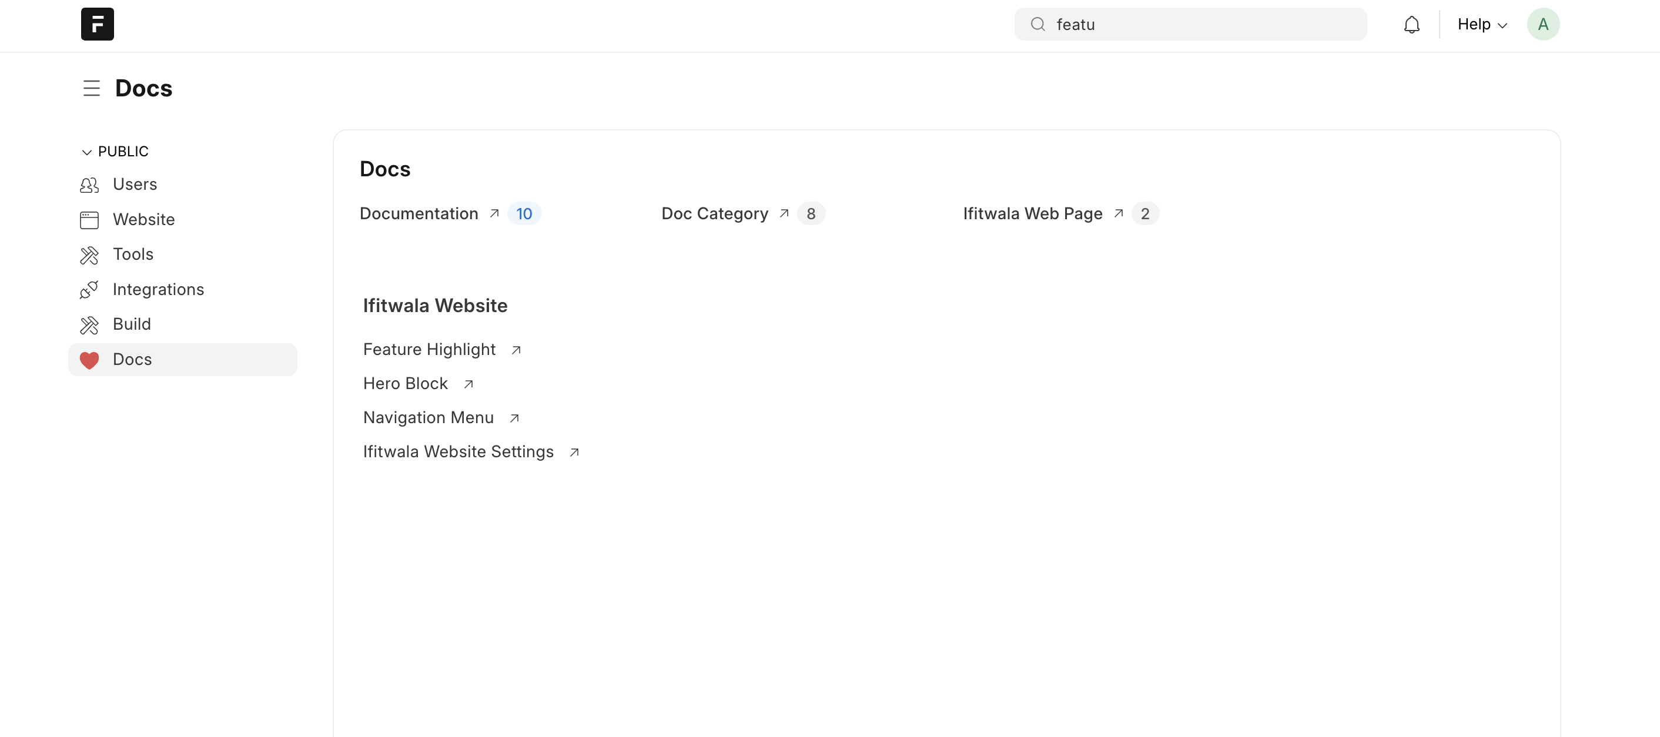Viewport: 1660px width, 737px height.
Task: Open the Feature Highlight link
Action: click(429, 349)
